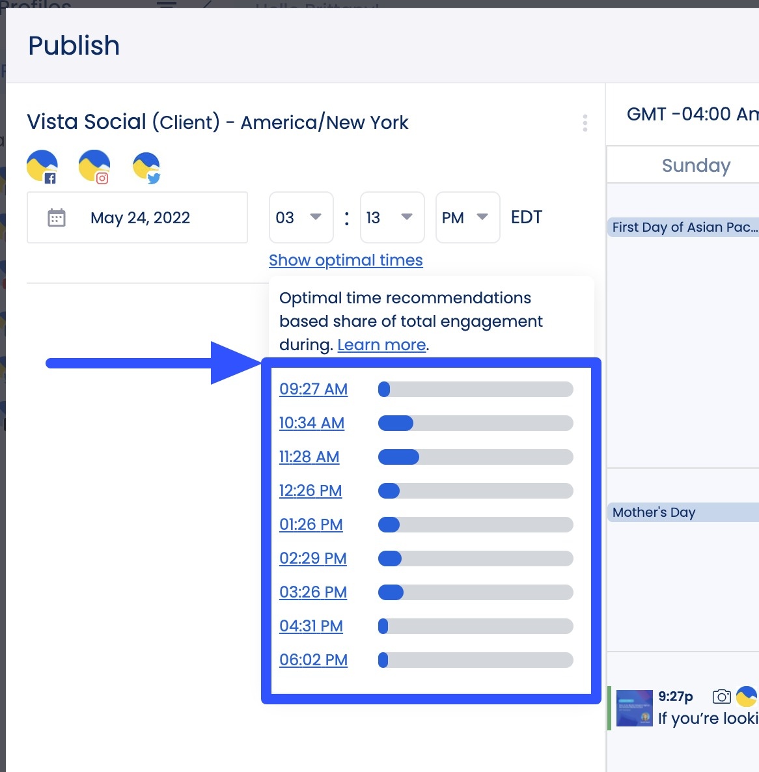Open the minutes dropdown showing 13
This screenshot has width=759, height=772.
click(x=392, y=217)
